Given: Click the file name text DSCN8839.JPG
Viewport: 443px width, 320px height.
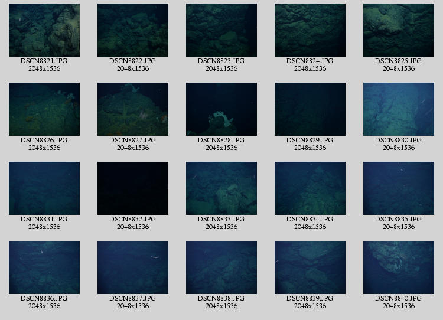Looking at the screenshot, I should pyautogui.click(x=310, y=298).
